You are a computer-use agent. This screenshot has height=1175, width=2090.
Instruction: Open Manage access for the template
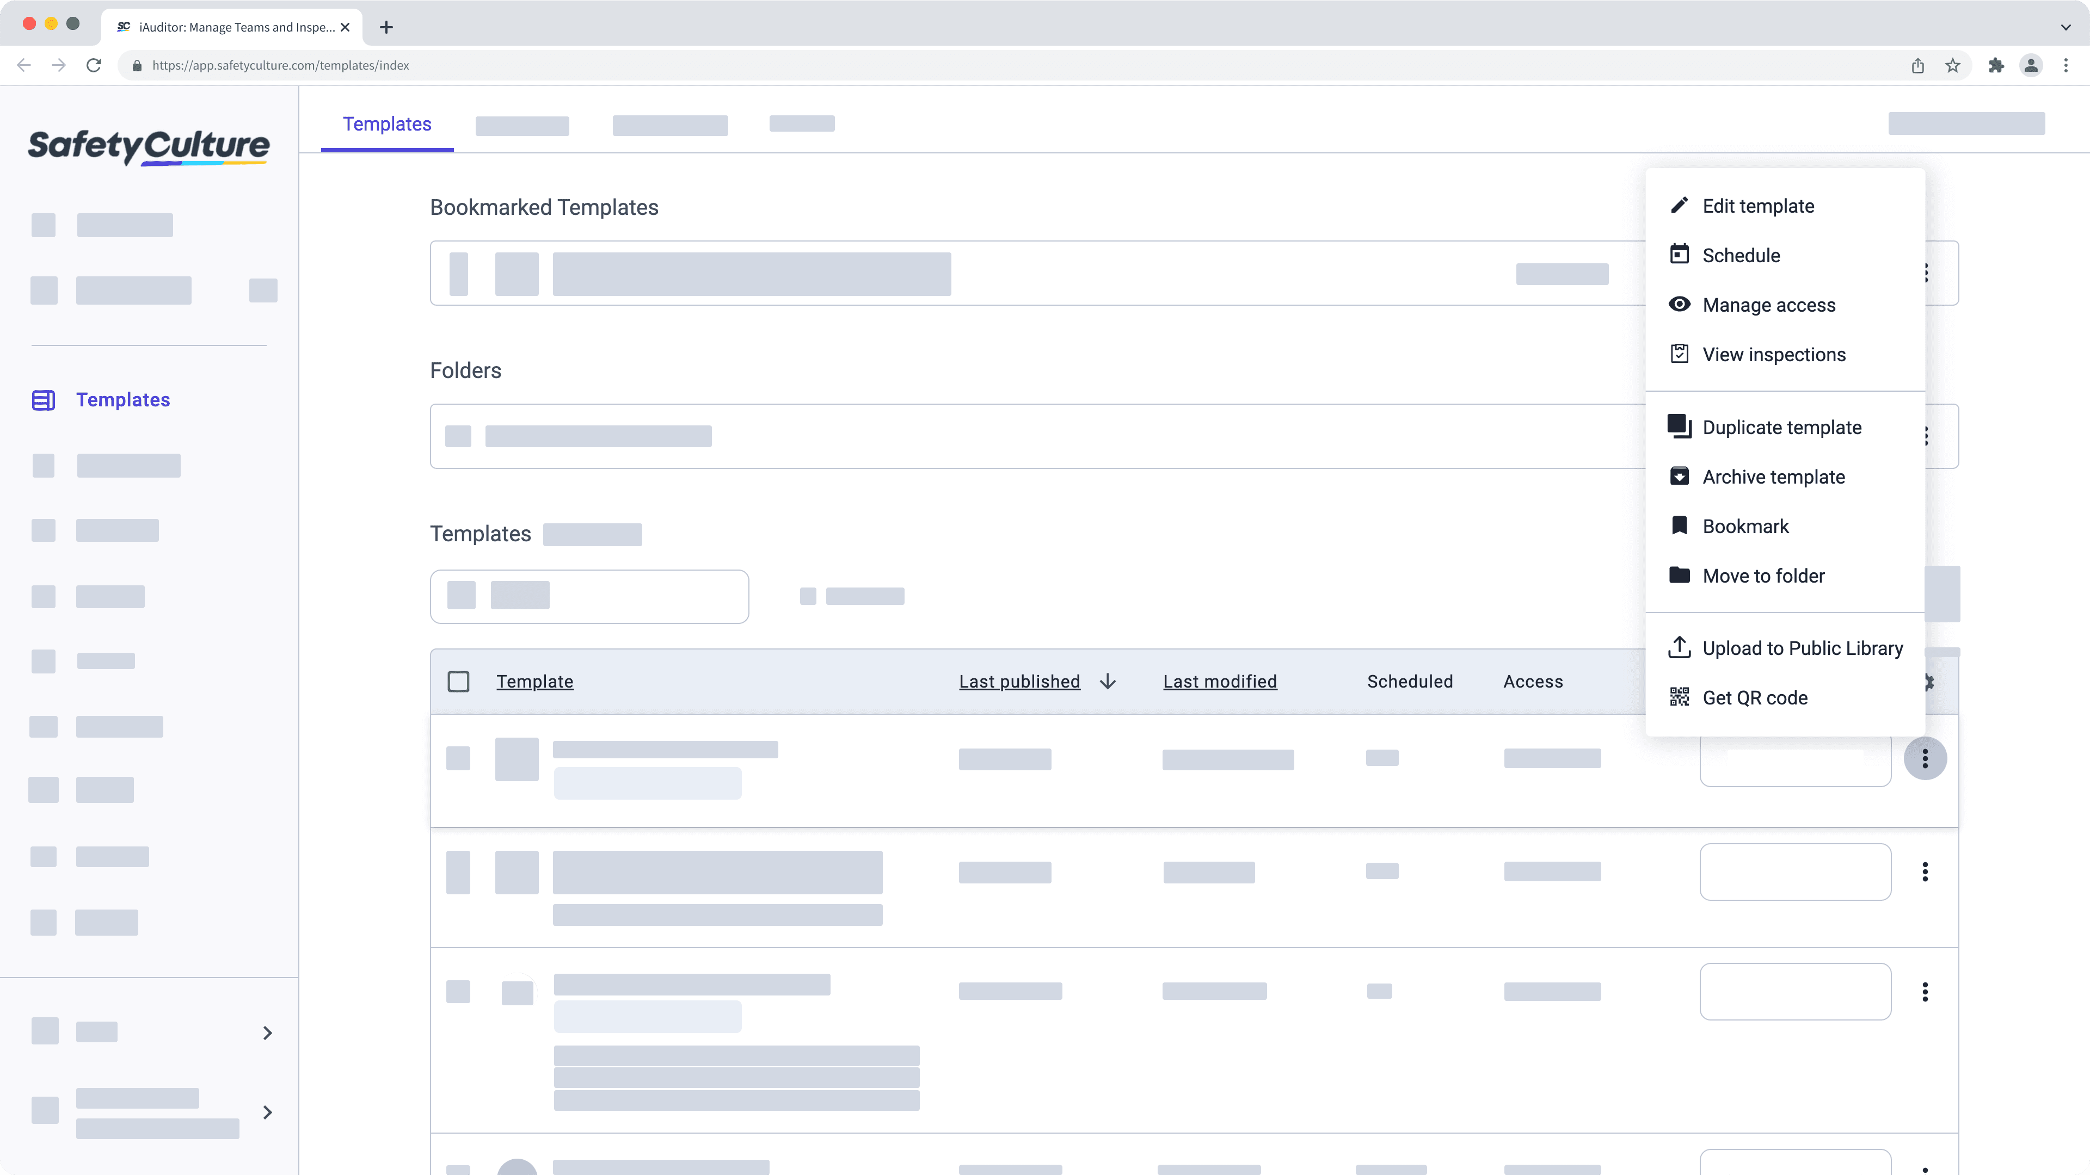(x=1769, y=305)
